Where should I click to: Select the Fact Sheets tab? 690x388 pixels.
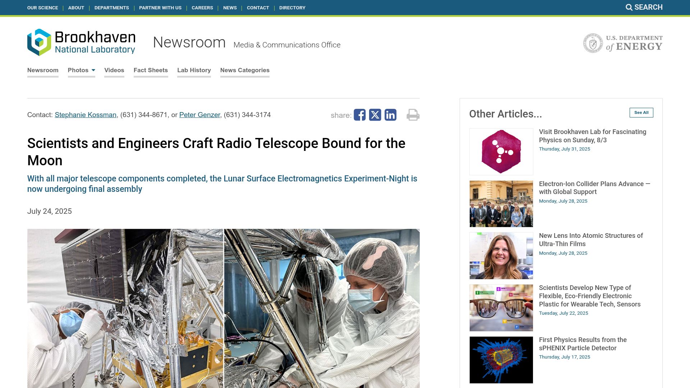(x=151, y=70)
